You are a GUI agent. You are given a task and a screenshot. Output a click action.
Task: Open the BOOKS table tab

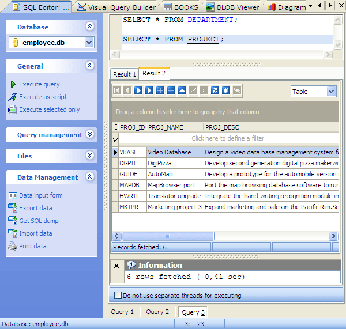tap(181, 7)
